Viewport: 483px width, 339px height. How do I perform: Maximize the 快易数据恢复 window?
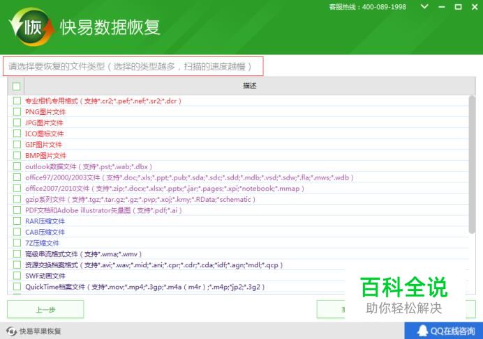(458, 7)
